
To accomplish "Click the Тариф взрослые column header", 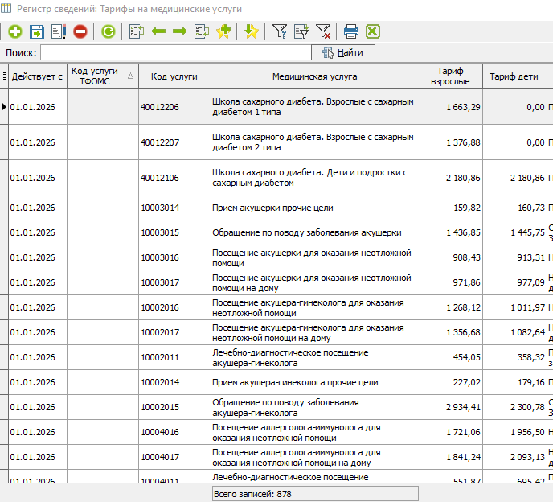I will 450,76.
